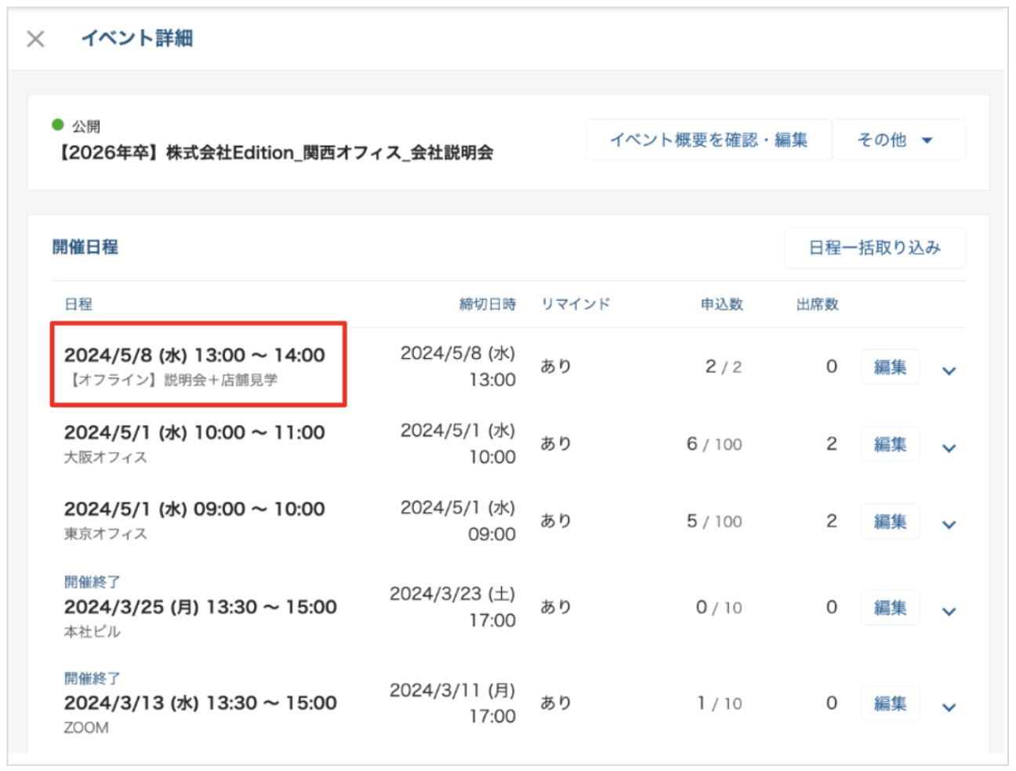Expand the 東京オフィス schedule row chevron
The height and width of the screenshot is (771, 1016).
pos(949,525)
